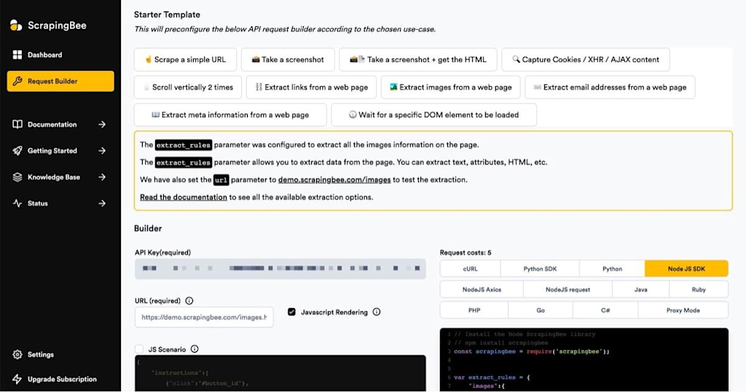The image size is (746, 392).
Task: Select the Go code tab
Action: (x=541, y=310)
